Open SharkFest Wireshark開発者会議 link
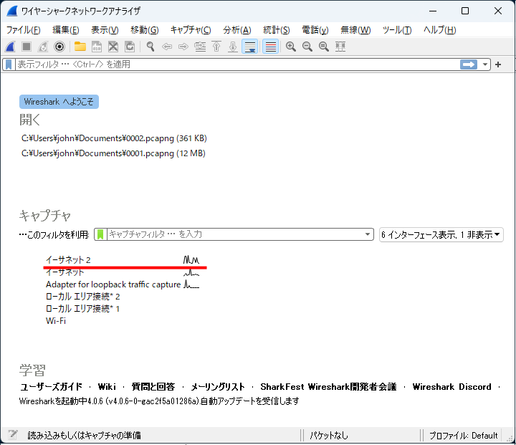The height and width of the screenshot is (445, 516). (328, 387)
